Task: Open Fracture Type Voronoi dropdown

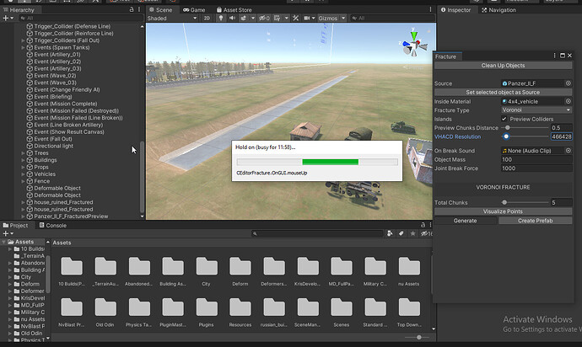Action: [x=536, y=110]
